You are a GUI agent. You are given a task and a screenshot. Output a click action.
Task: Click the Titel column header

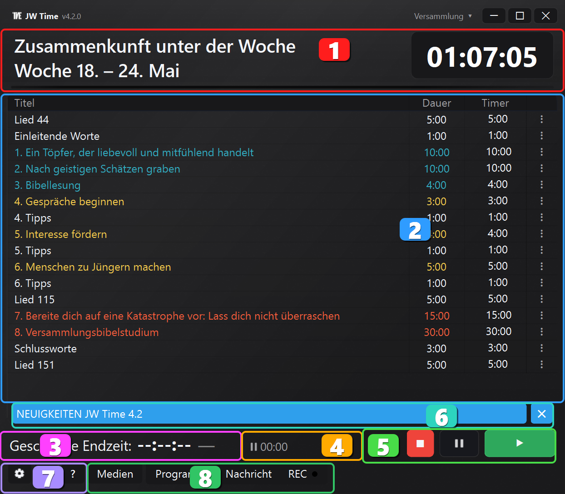coord(25,103)
